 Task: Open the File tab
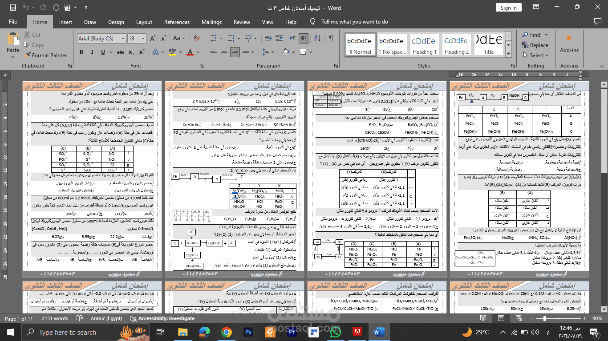13,22
